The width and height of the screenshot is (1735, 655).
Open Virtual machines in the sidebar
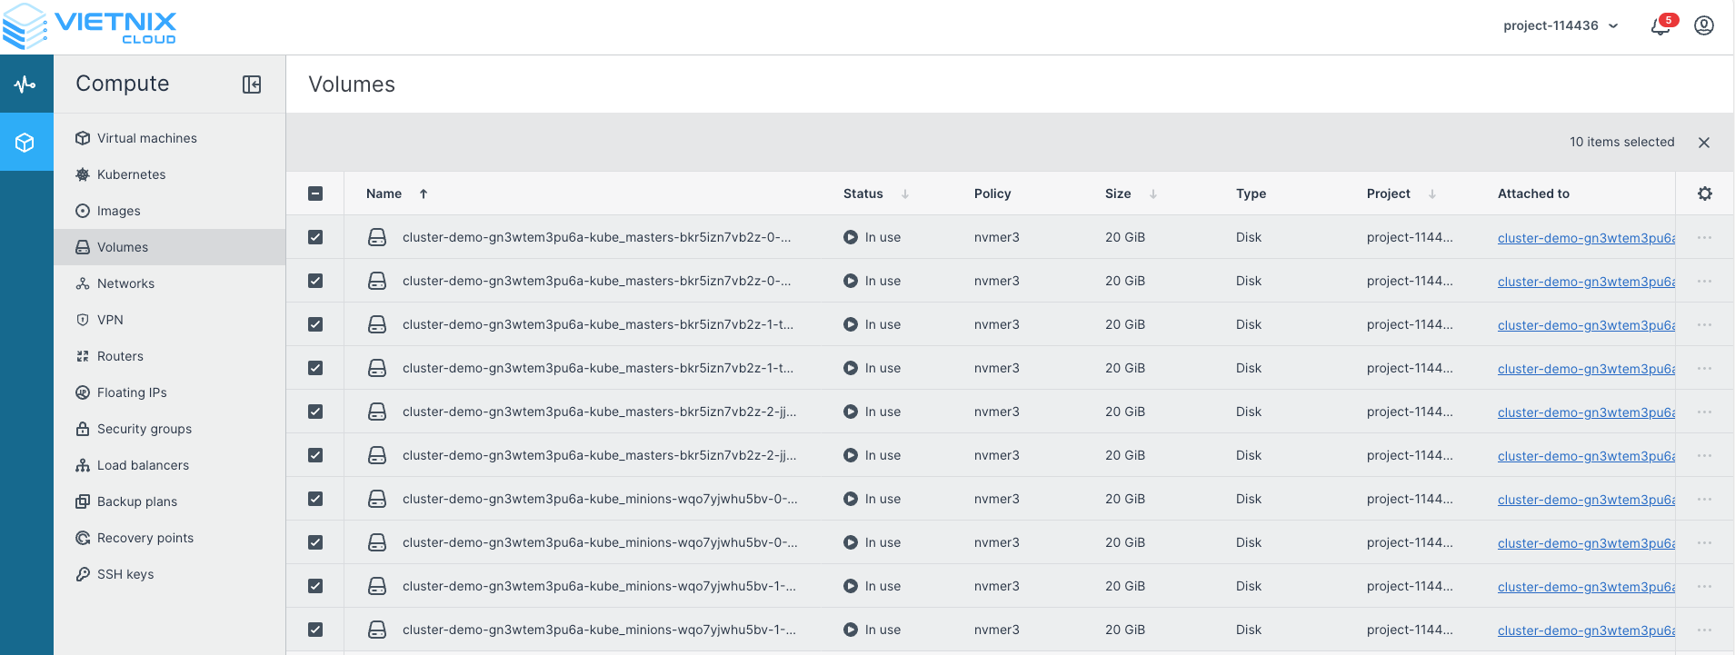[146, 138]
